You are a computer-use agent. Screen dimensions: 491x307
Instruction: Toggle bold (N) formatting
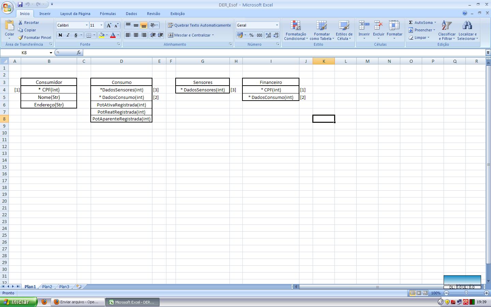pos(60,35)
